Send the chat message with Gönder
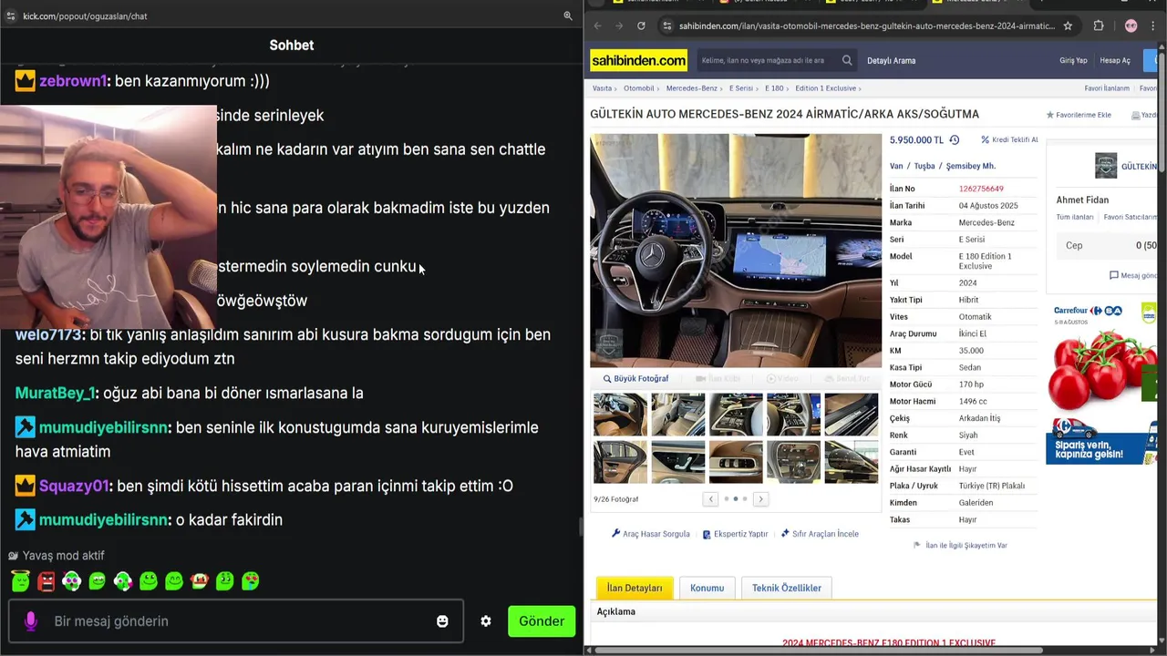 coord(542,621)
